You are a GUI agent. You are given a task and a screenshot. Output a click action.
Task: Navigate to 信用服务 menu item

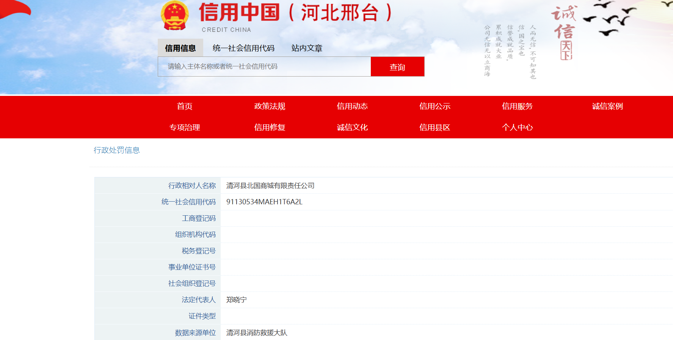point(517,107)
